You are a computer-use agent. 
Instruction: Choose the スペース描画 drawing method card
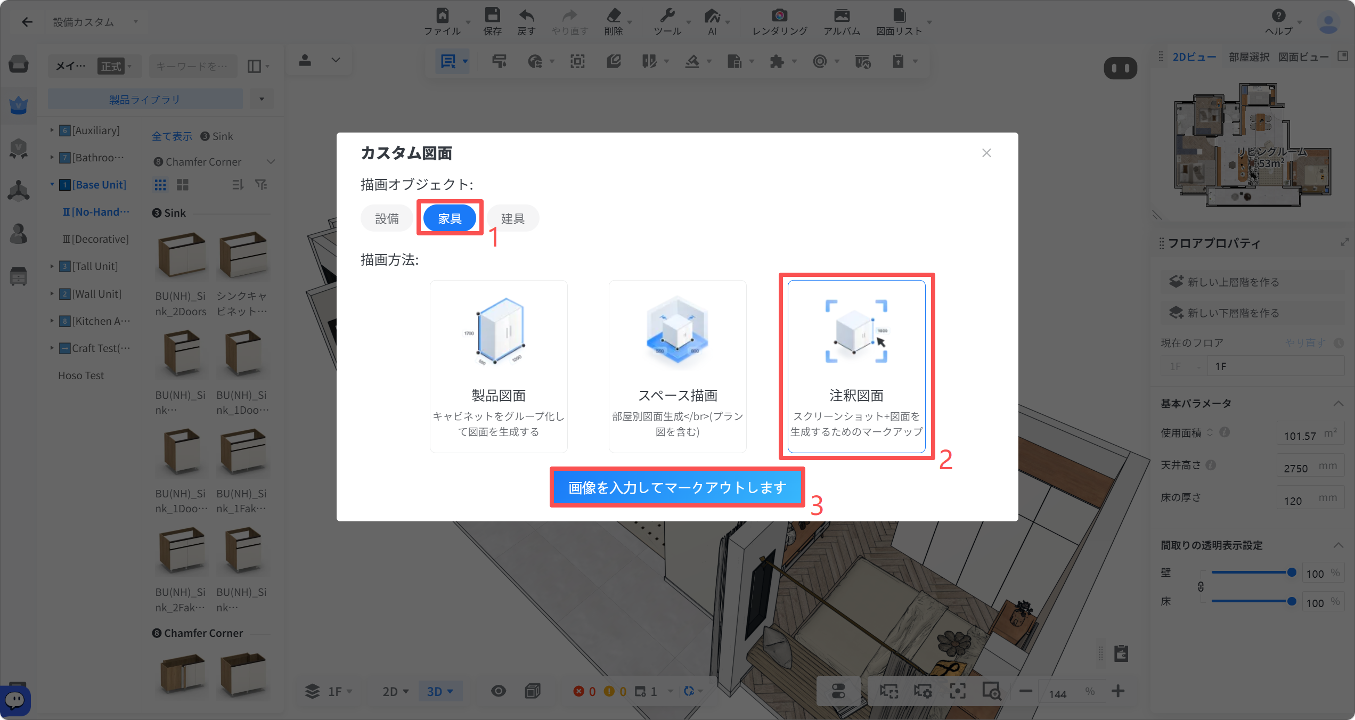pyautogui.click(x=677, y=366)
